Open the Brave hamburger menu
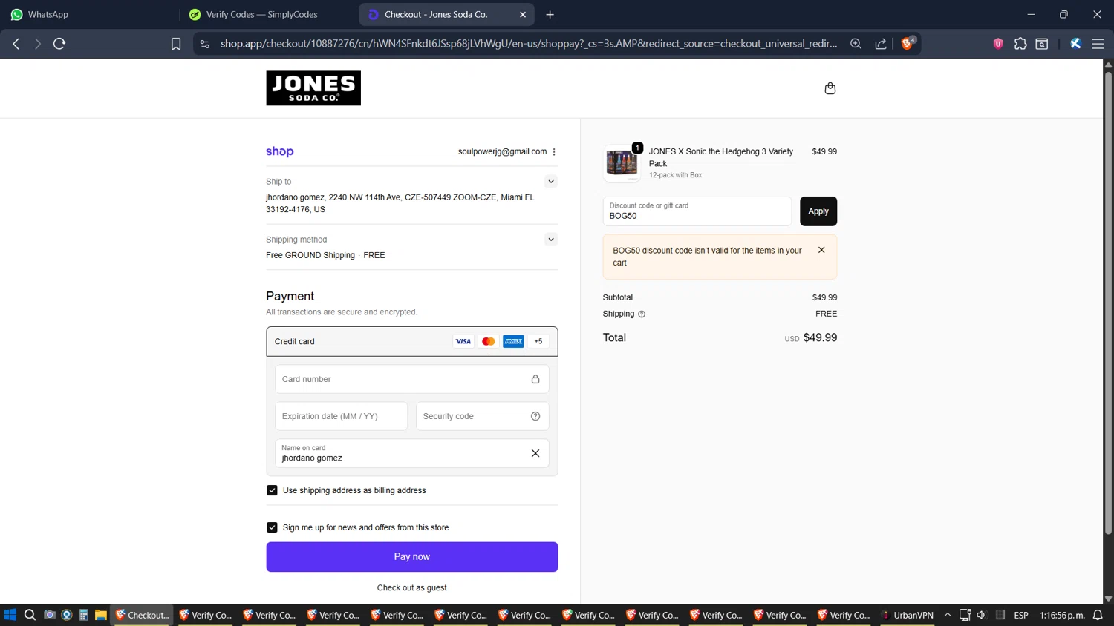Viewport: 1114px width, 626px height. tap(1098, 44)
